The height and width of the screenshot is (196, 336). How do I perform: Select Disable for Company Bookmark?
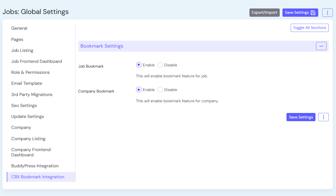click(x=160, y=90)
